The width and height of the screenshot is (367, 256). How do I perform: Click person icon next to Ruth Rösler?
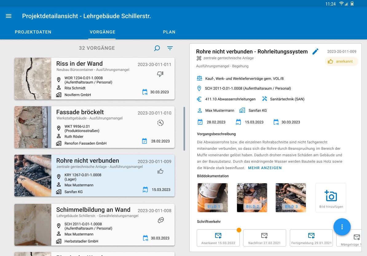coord(59,136)
